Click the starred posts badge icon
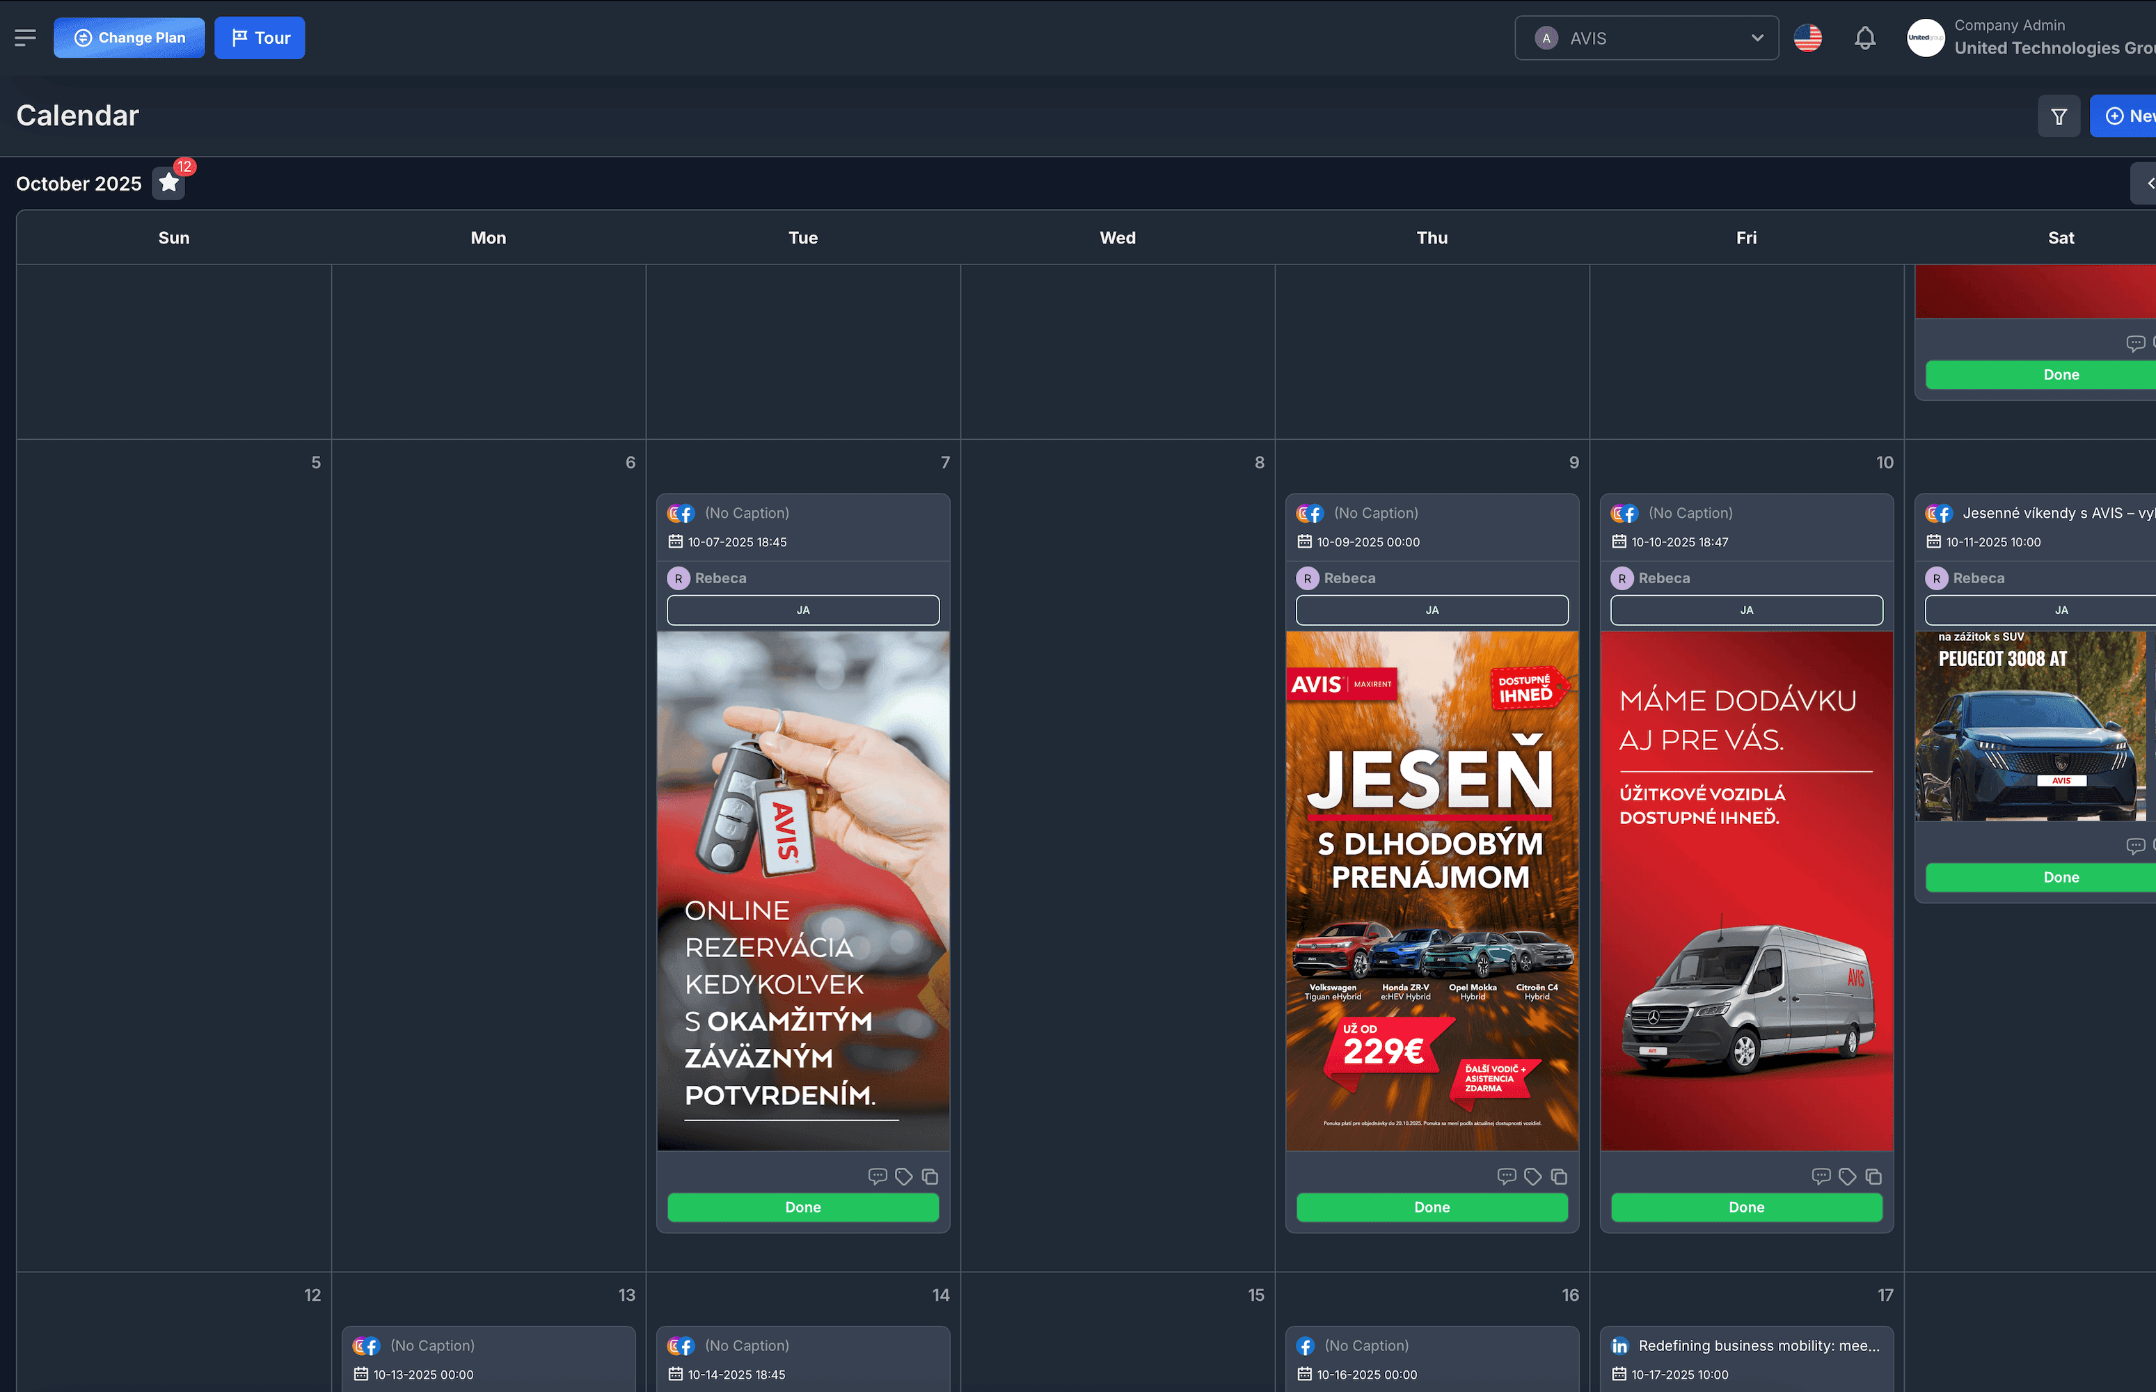This screenshot has width=2156, height=1392. [x=169, y=184]
